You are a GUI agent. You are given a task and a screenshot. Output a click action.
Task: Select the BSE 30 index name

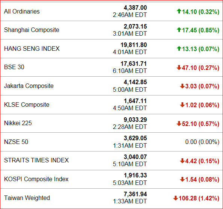coord(14,67)
